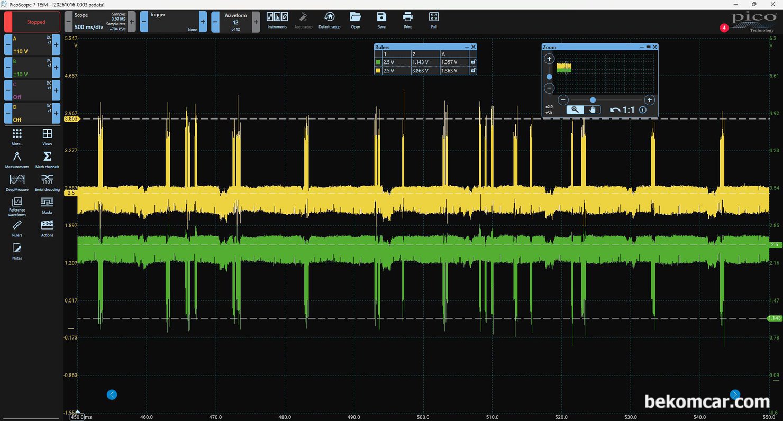Open a file with the Open icon
The height and width of the screenshot is (421, 783).
[x=356, y=20]
